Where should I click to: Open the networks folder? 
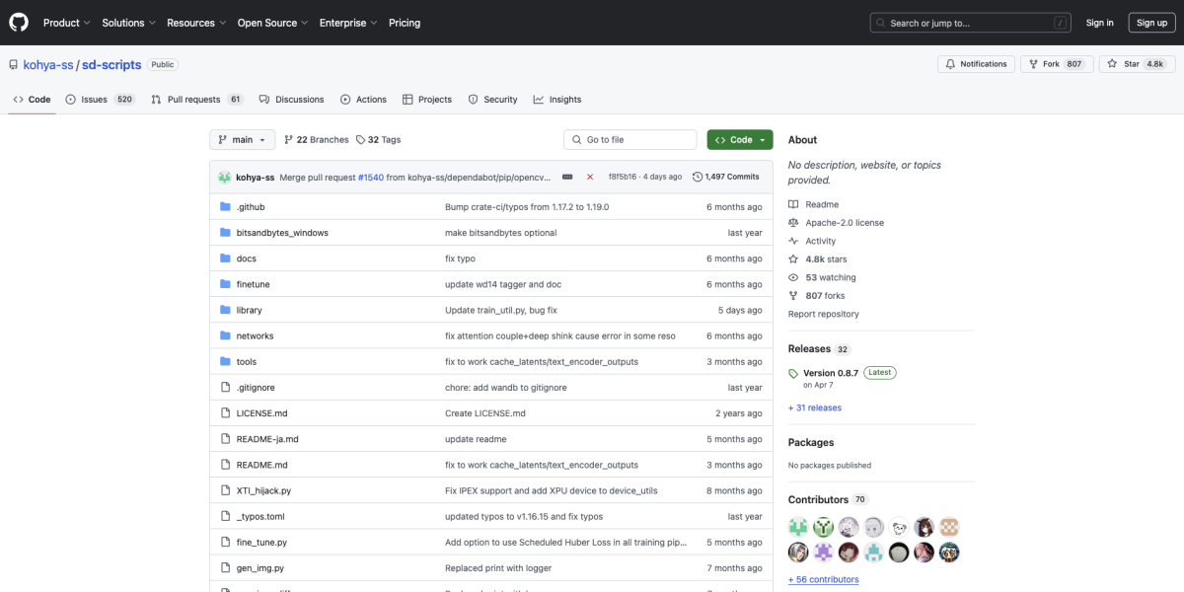point(255,336)
